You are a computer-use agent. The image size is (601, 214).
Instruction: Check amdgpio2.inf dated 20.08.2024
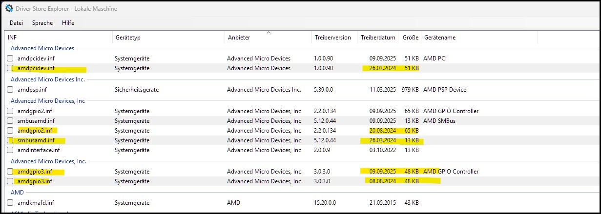(x=10, y=131)
